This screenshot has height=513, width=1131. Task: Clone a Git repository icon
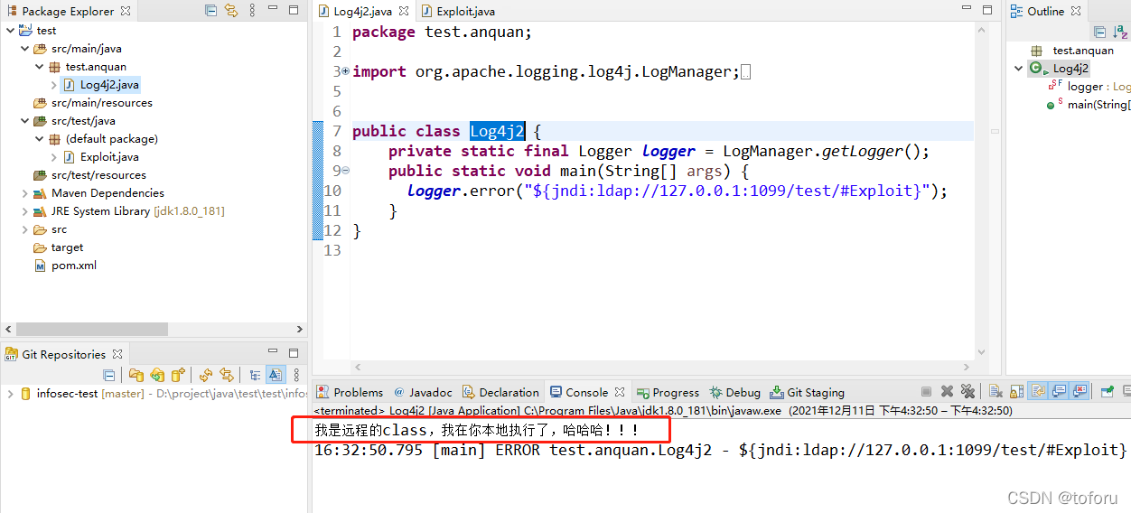click(157, 375)
